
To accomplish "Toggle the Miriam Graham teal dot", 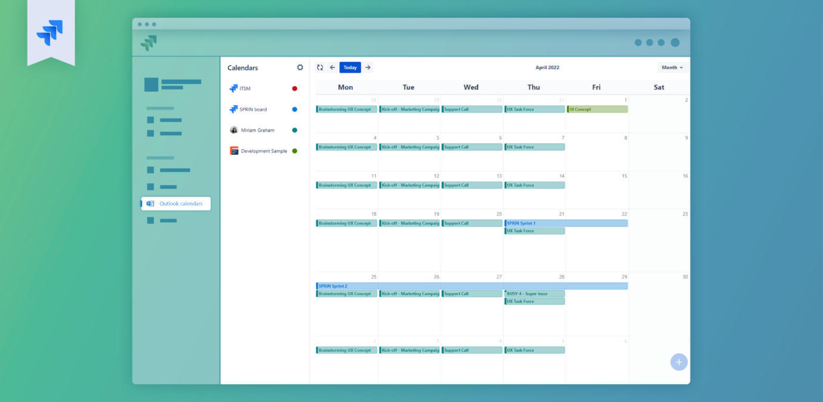I will tap(295, 130).
